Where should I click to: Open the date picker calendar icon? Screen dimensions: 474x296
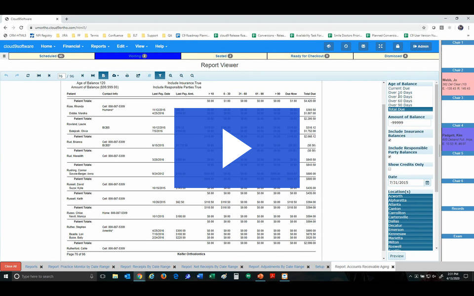pyautogui.click(x=427, y=183)
